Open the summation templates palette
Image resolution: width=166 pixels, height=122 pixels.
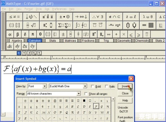pyautogui.click(x=65, y=25)
